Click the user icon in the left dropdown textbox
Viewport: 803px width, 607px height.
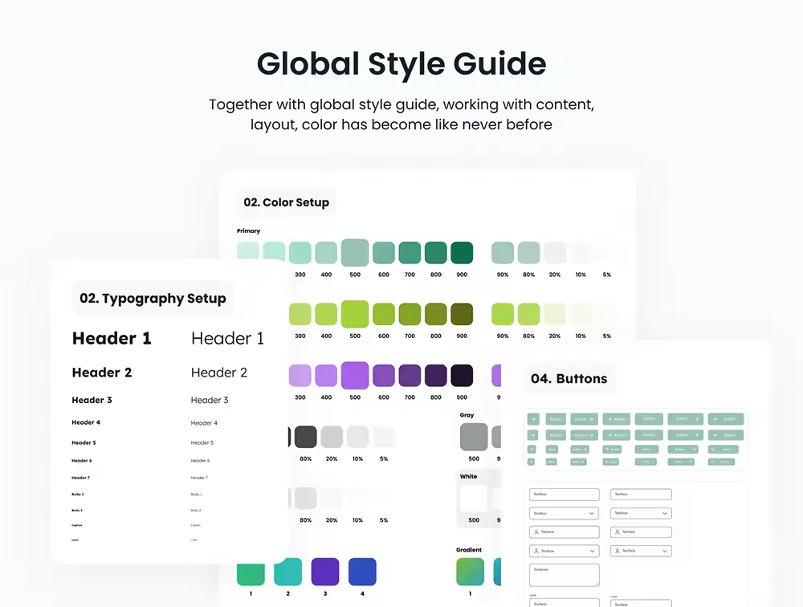536,552
